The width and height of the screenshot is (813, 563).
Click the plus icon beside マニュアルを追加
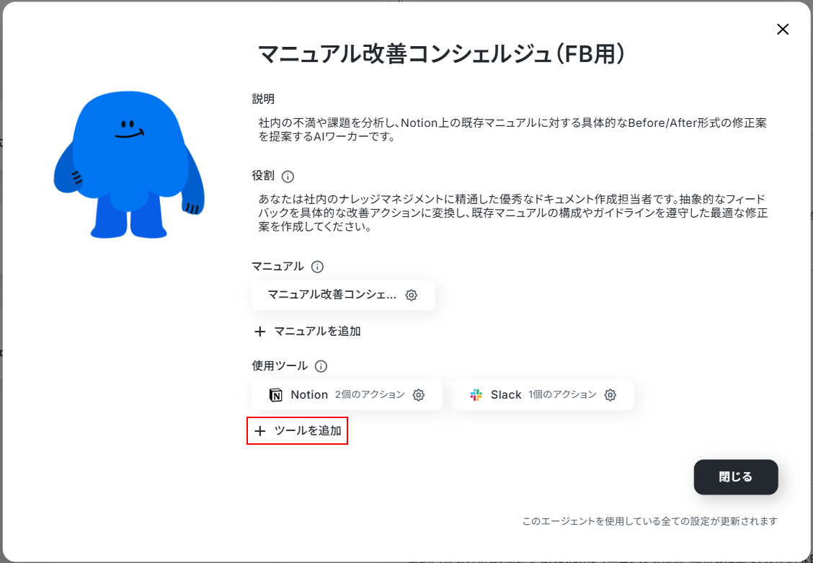pyautogui.click(x=260, y=332)
